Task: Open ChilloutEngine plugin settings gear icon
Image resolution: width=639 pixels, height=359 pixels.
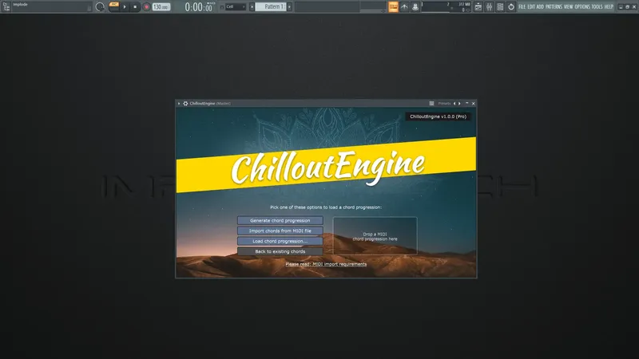Action: click(185, 104)
